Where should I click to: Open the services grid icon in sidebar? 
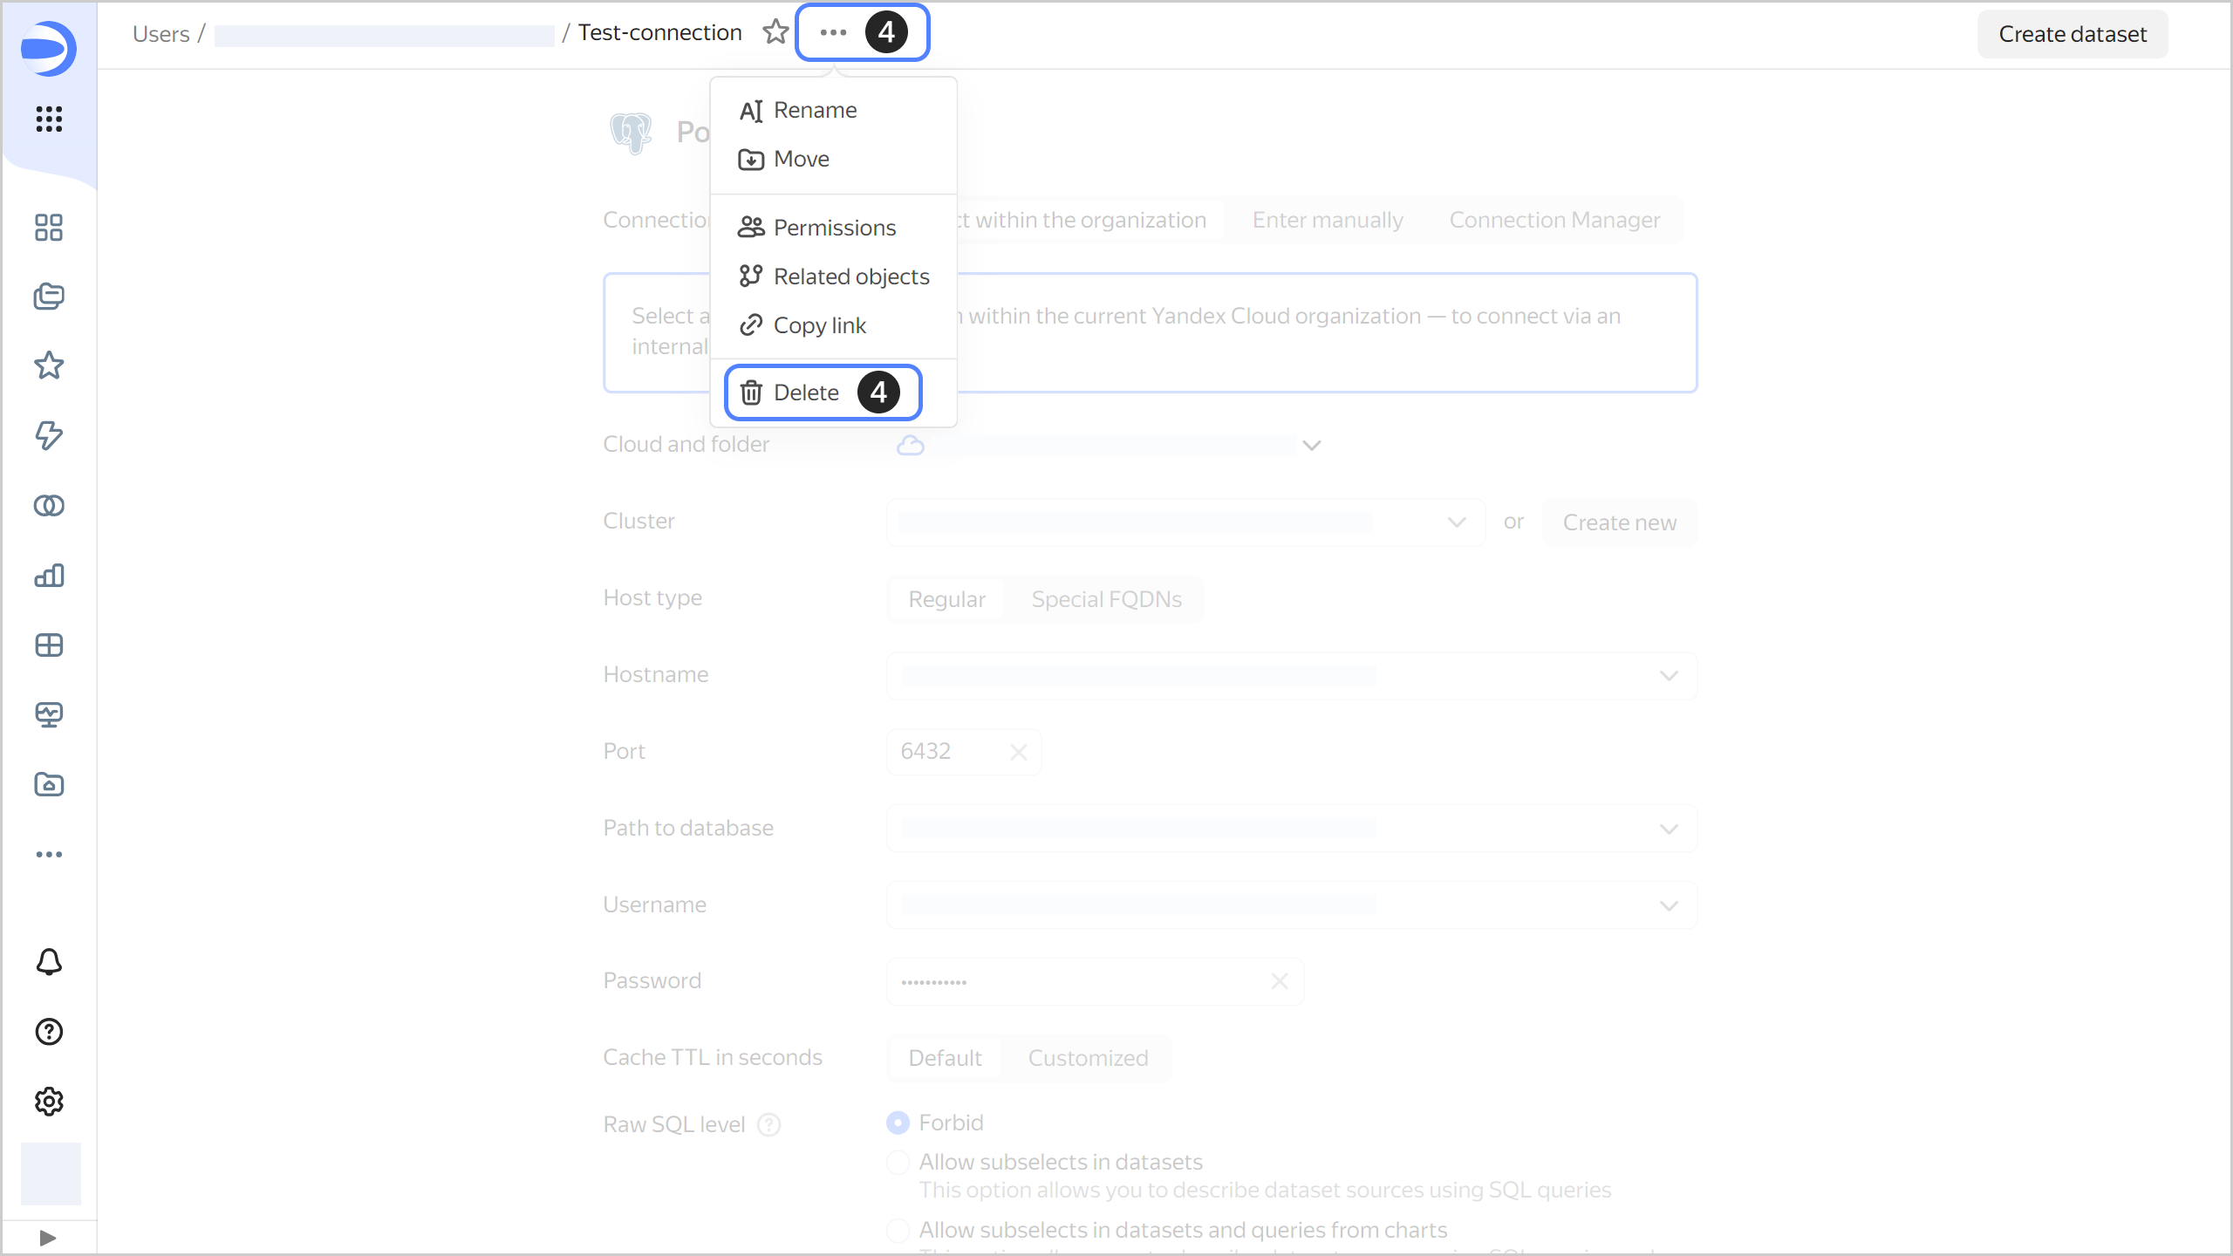[x=49, y=119]
